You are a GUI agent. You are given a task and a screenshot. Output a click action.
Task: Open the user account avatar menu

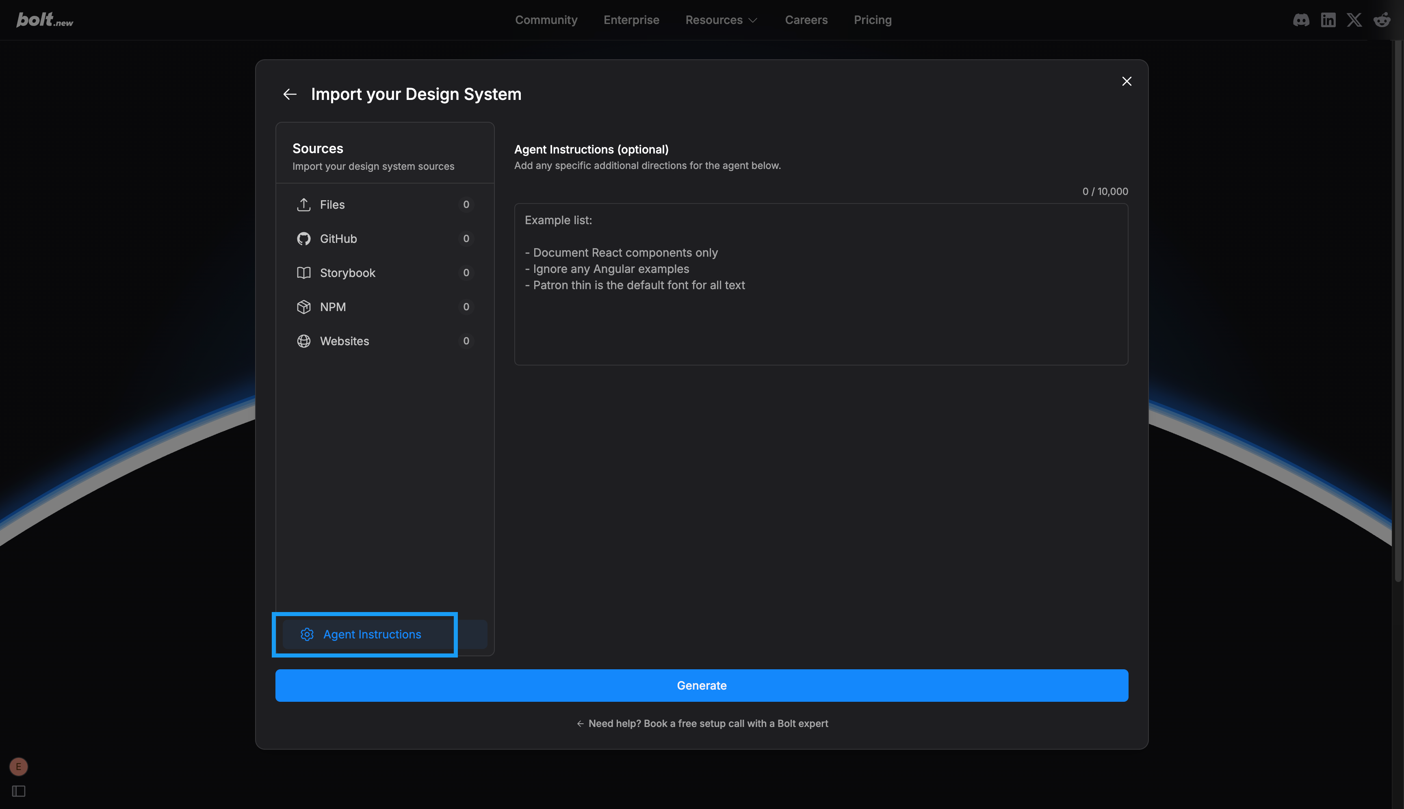(x=18, y=766)
